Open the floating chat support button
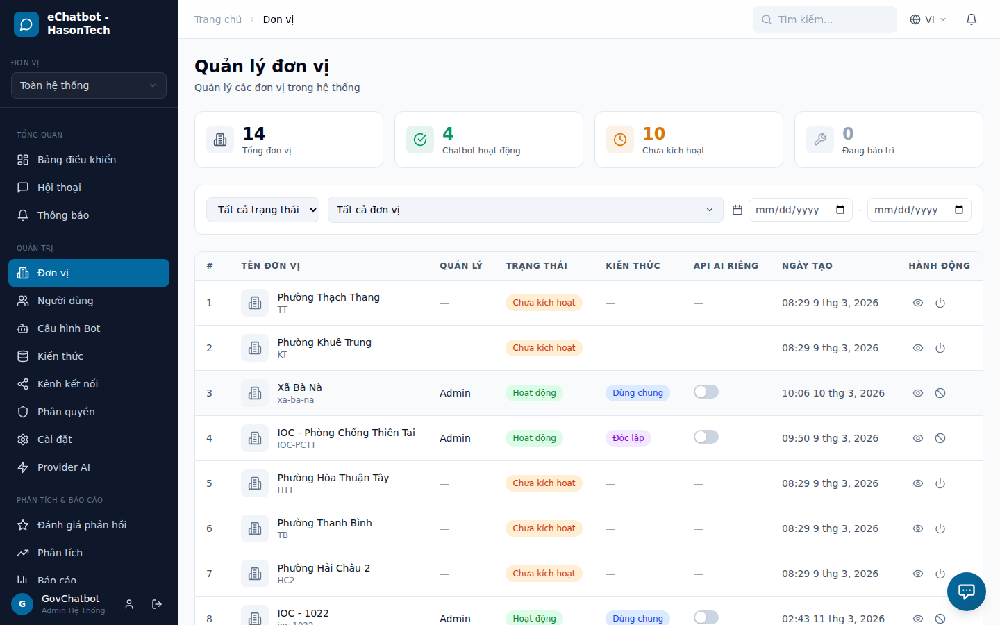This screenshot has height=625, width=1000. click(966, 592)
